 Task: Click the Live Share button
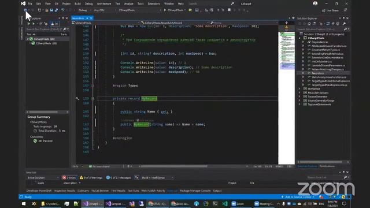click(330, 10)
